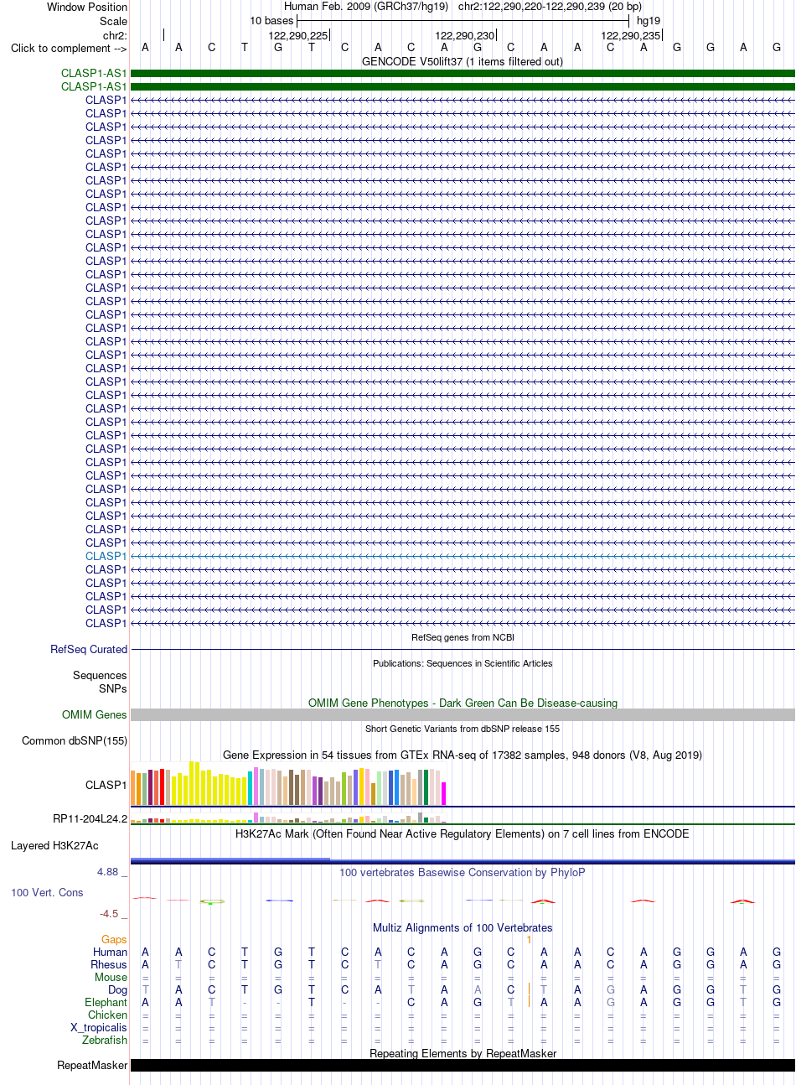Click the Common dbSNP(155) label
This screenshot has width=796, height=1085.
(75, 741)
